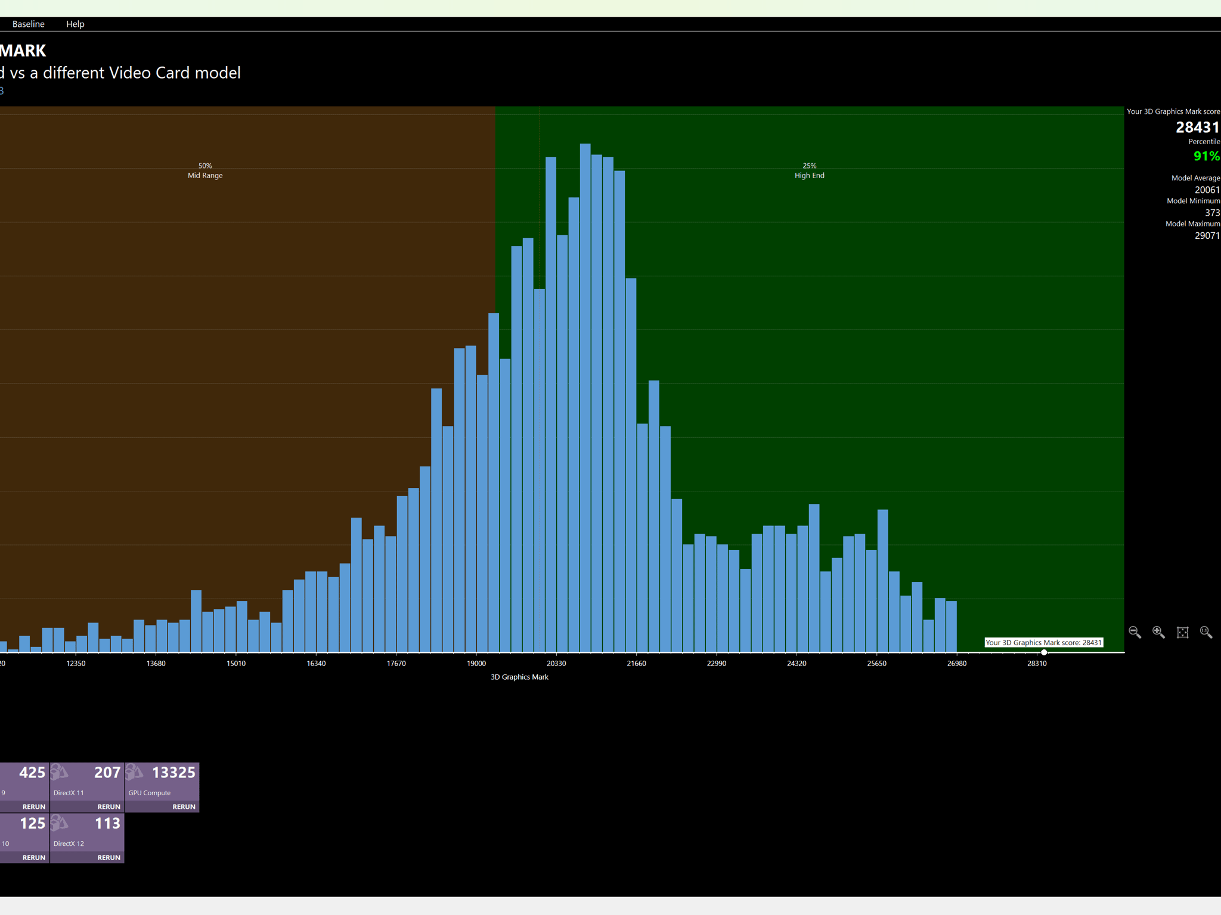Click the tallest histogram bar
Viewport: 1221px width, 915px height.
click(x=585, y=397)
